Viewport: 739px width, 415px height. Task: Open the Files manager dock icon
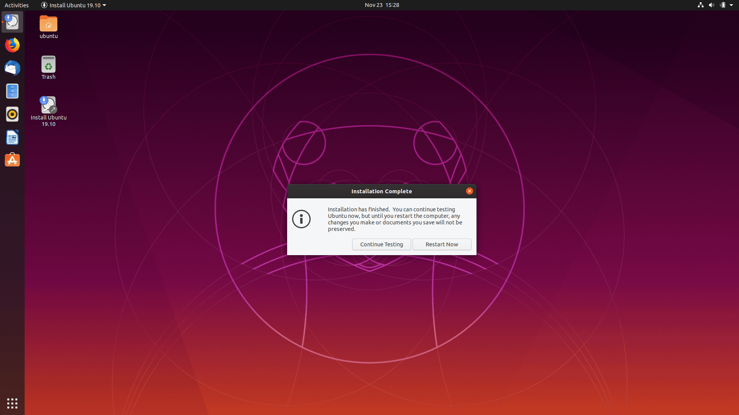click(x=12, y=91)
